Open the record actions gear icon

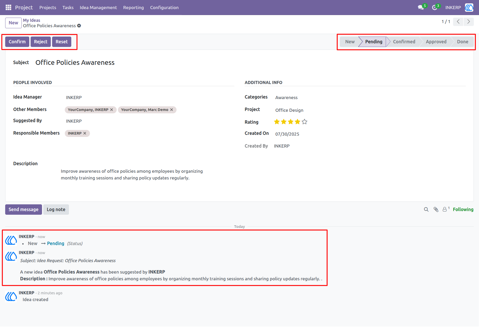pos(79,26)
